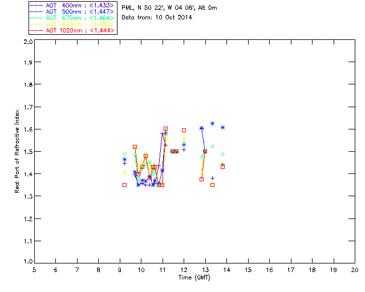This screenshot has width=365, height=292.
Task: Click the green diamond marker near 9 GMT
Action: pyautogui.click(x=124, y=155)
